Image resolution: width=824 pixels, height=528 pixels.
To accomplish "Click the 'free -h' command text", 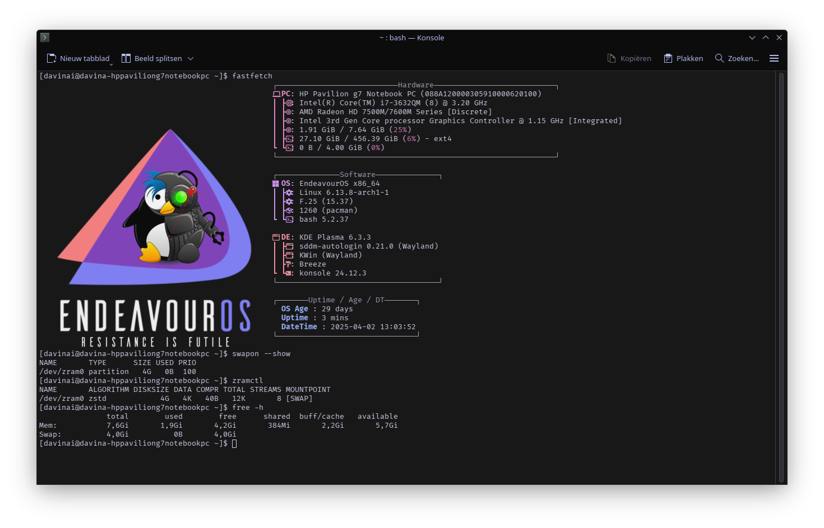I will coord(248,408).
